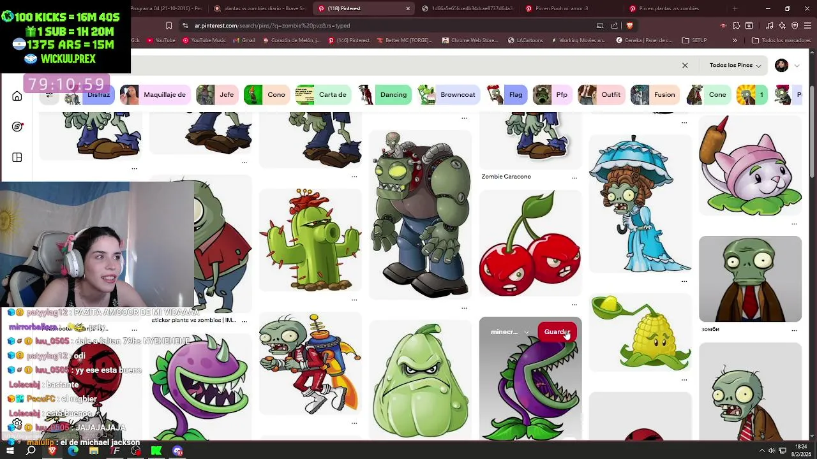
Task: Open the cactus plant pin
Action: [310, 240]
